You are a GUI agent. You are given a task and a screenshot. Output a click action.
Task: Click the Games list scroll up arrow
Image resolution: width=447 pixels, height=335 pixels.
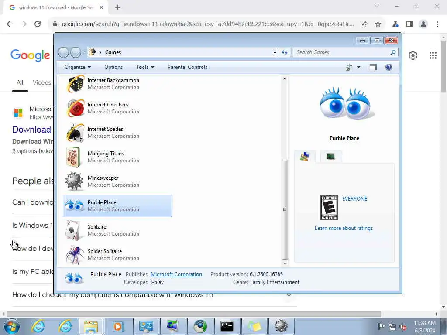(285, 78)
